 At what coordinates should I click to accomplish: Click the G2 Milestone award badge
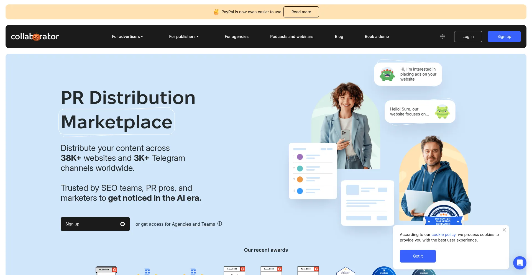click(x=106, y=271)
